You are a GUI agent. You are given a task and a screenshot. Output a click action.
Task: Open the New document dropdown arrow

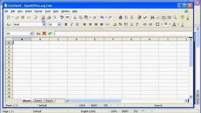point(13,17)
